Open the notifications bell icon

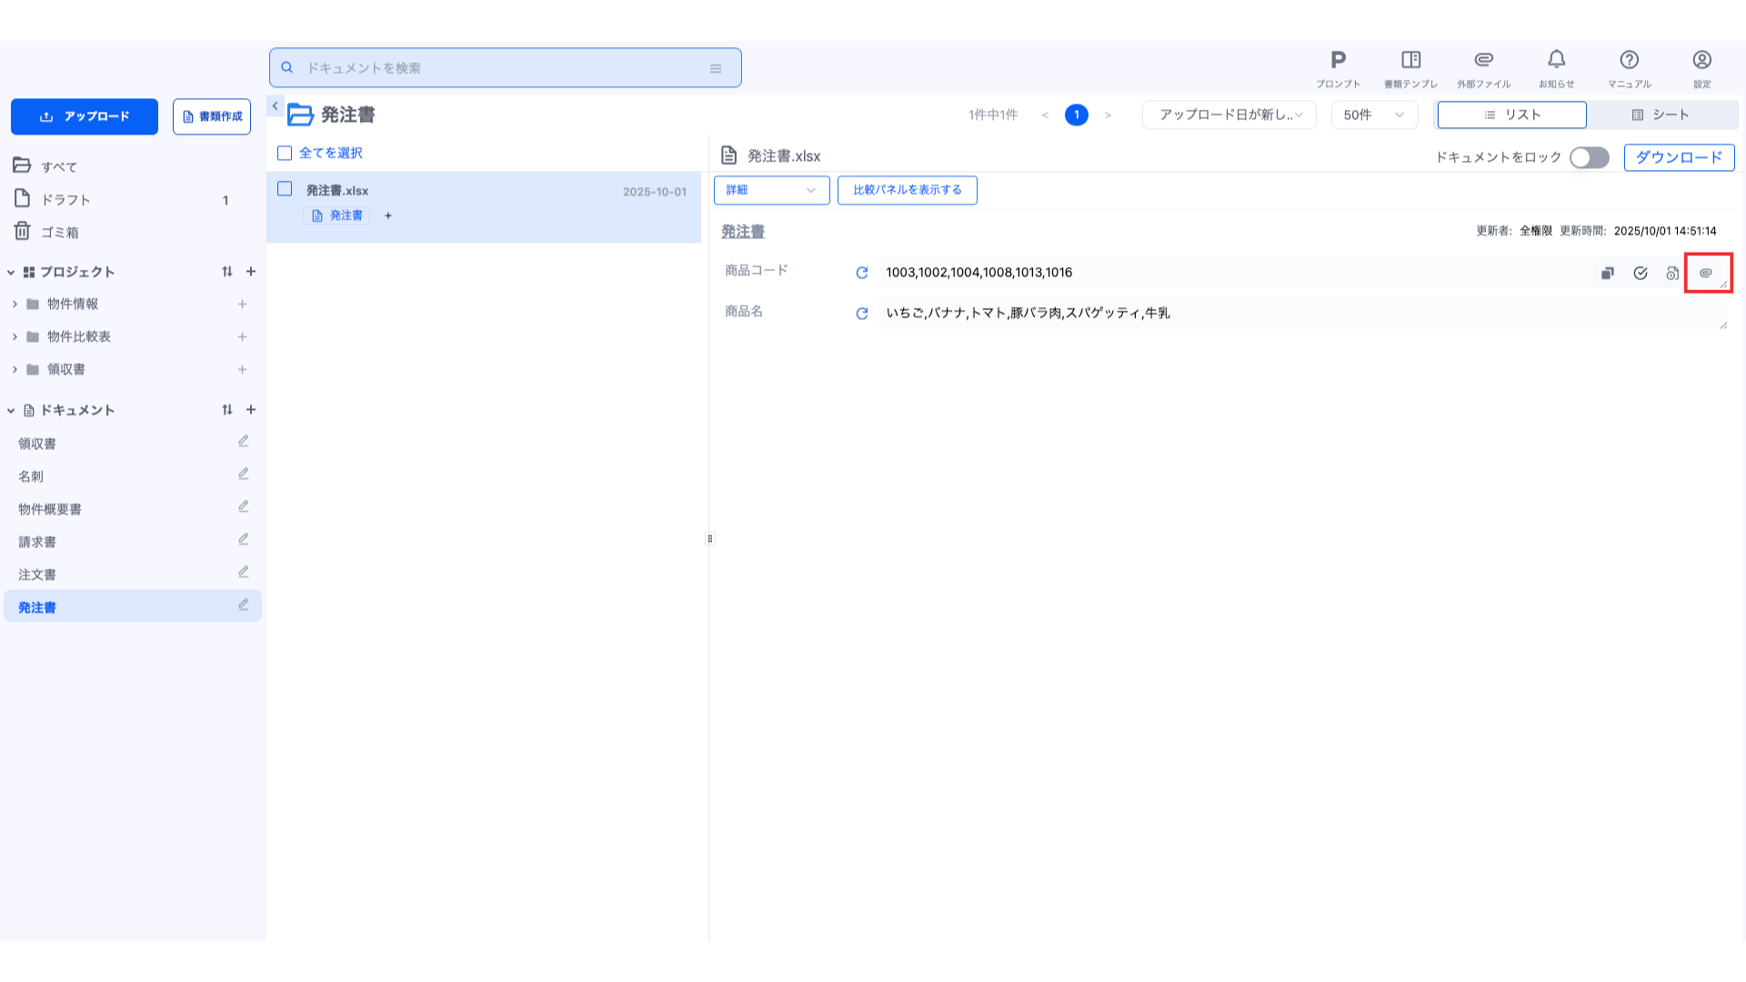[x=1556, y=61]
